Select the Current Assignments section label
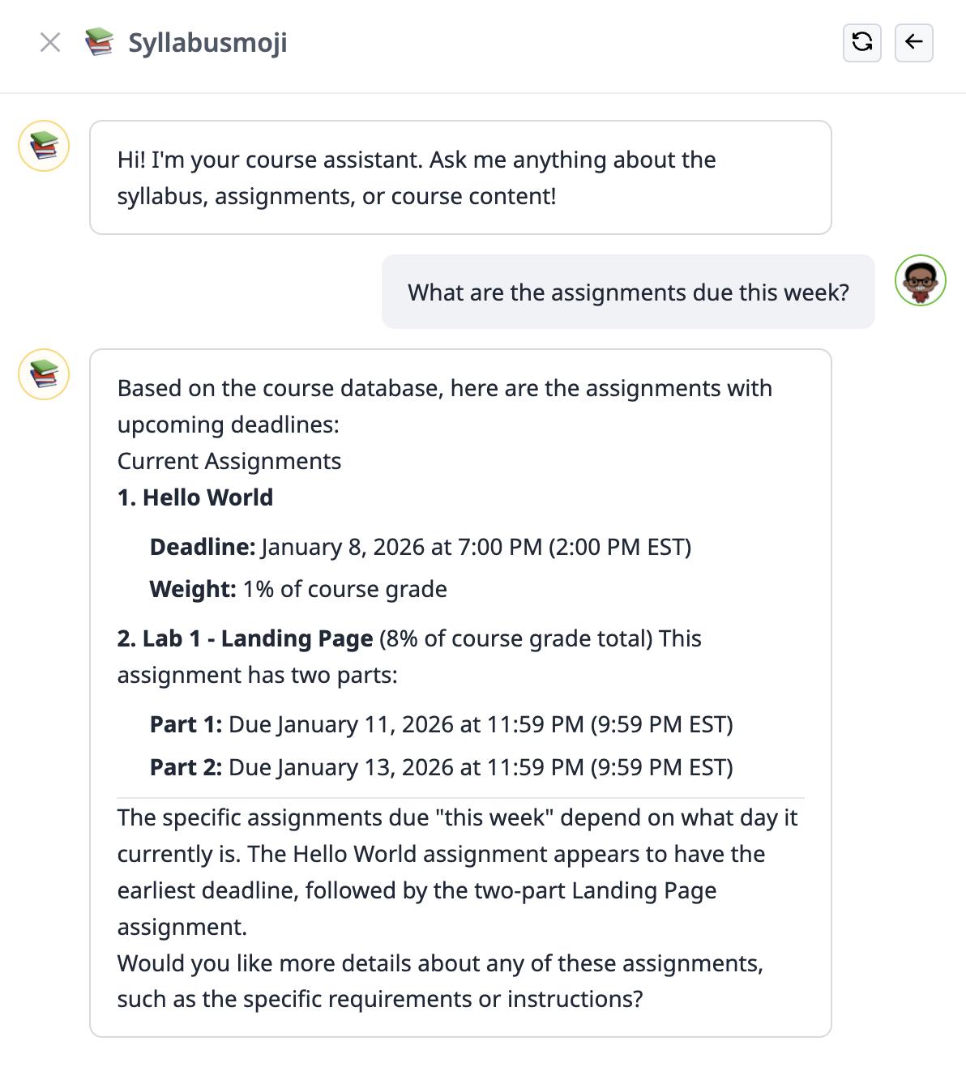This screenshot has width=966, height=1071. (229, 461)
